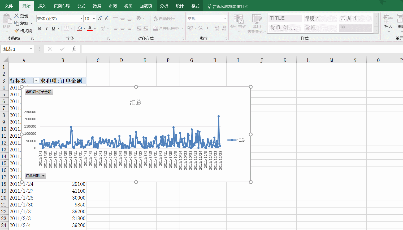Click the Borders icon

point(66,28)
